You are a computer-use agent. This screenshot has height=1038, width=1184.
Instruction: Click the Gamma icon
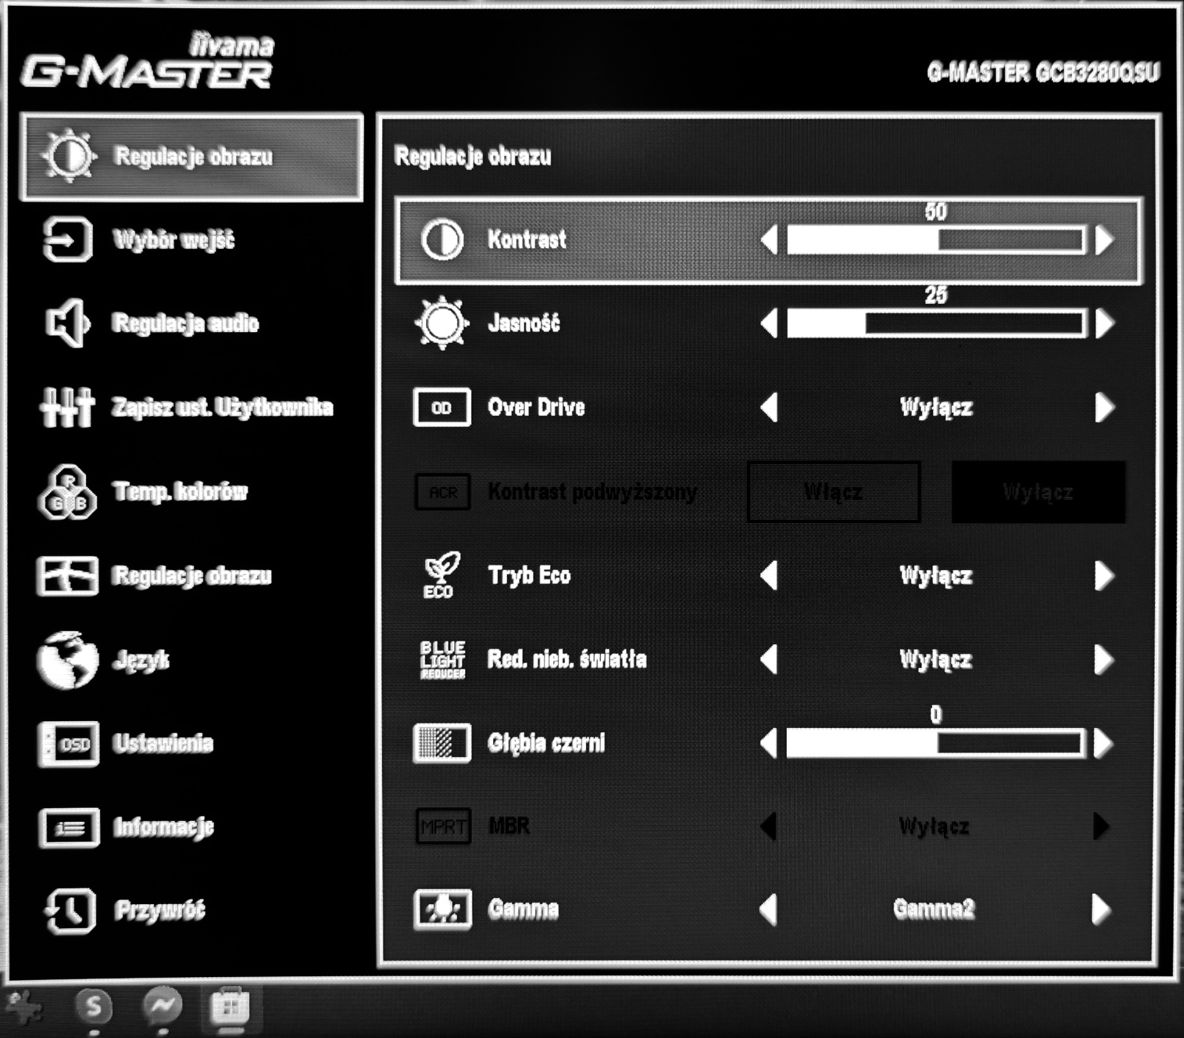click(x=442, y=910)
